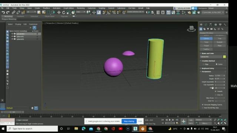The image size is (237, 133).
Task: Open the Select by Name dialog
Action: [44, 13]
